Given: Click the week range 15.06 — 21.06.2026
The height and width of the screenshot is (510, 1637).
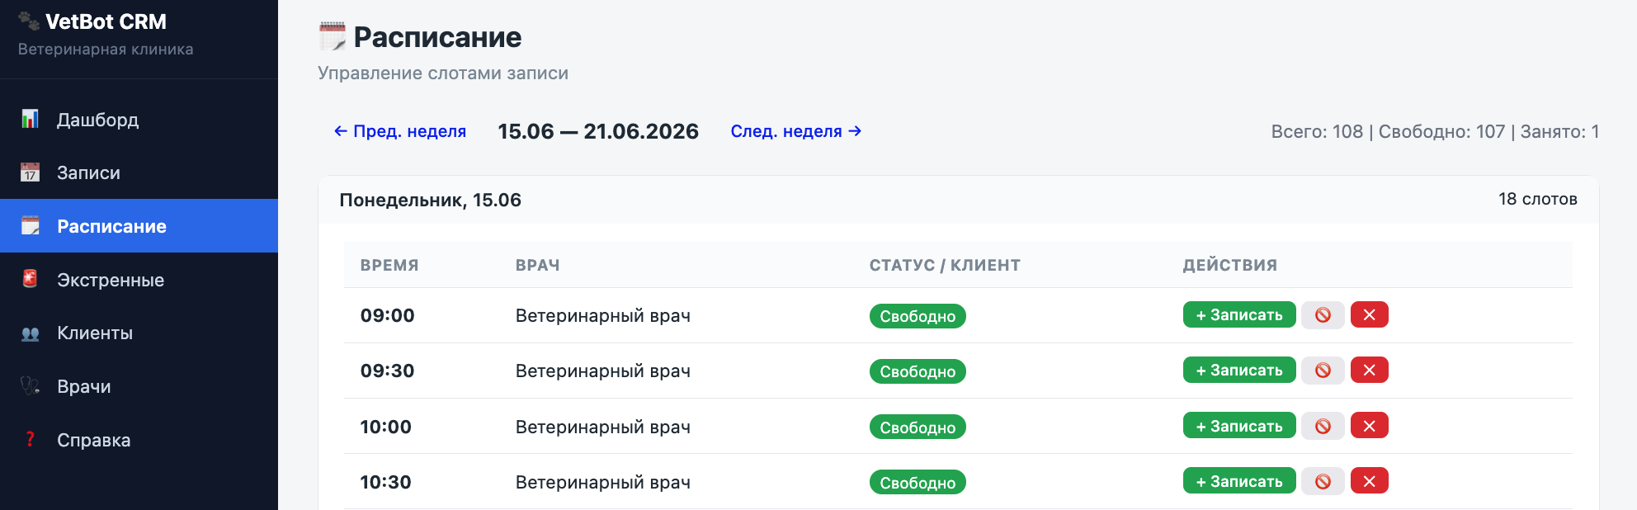Looking at the screenshot, I should pos(598,131).
